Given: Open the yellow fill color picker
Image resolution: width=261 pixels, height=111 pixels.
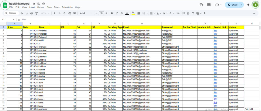Looking at the screenshot, I should click(133, 13).
